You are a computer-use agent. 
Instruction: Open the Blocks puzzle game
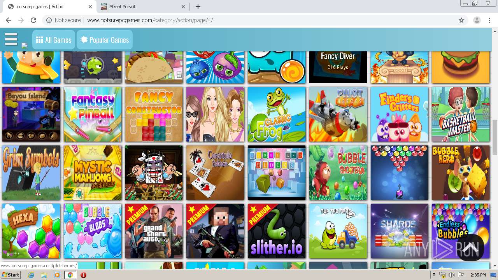click(x=277, y=173)
